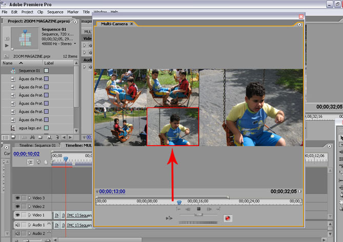The image size is (343, 242).
Task: Play the Project panel preview thumbnail
Action: point(6,46)
